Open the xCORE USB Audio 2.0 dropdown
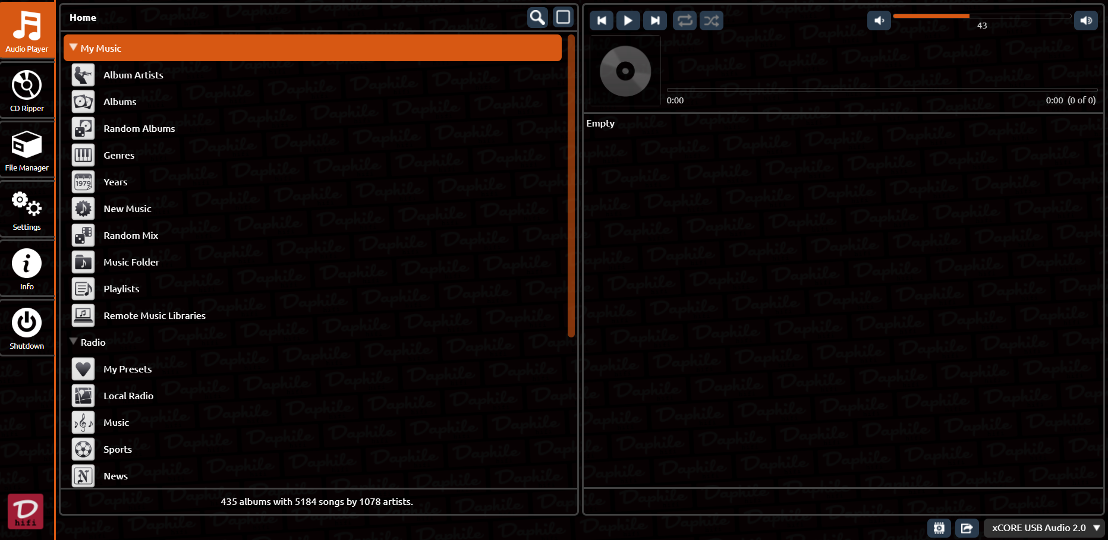Screen dimensions: 1108x540 coord(1044,528)
